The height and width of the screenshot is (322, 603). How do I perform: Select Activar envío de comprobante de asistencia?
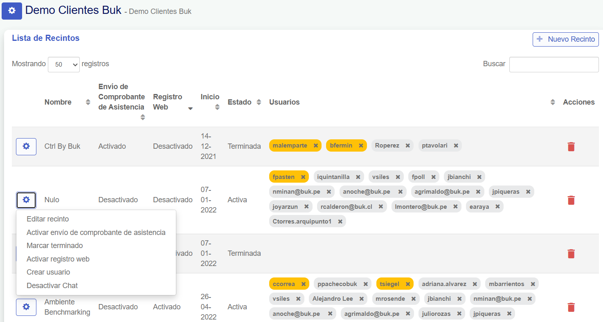coord(96,233)
